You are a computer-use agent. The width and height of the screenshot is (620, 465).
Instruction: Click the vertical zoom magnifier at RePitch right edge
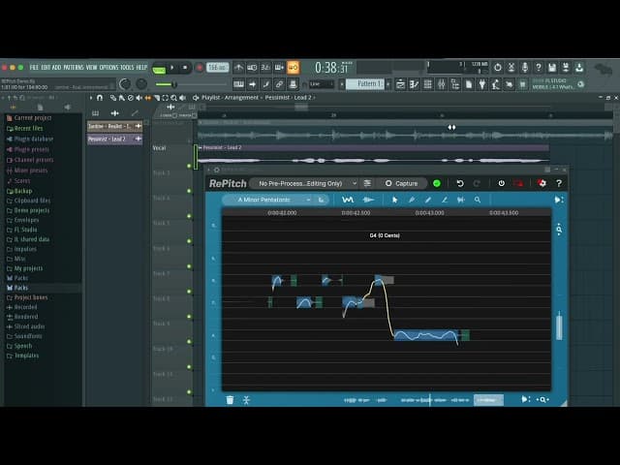click(559, 230)
